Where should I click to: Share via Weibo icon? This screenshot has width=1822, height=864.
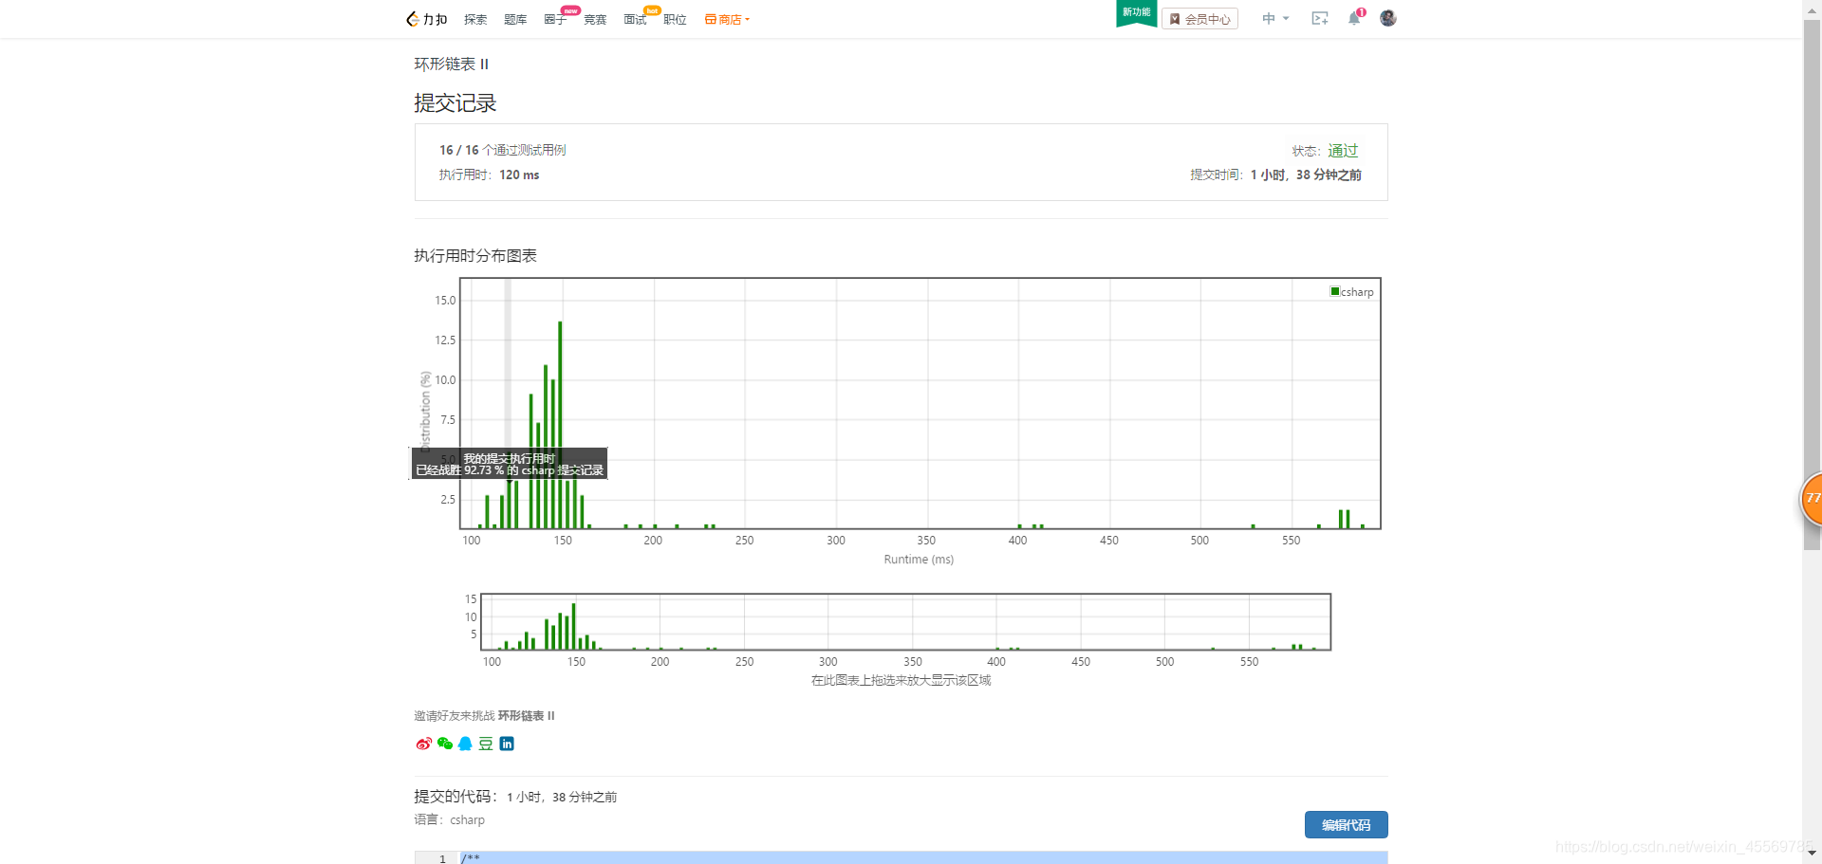[x=423, y=744]
